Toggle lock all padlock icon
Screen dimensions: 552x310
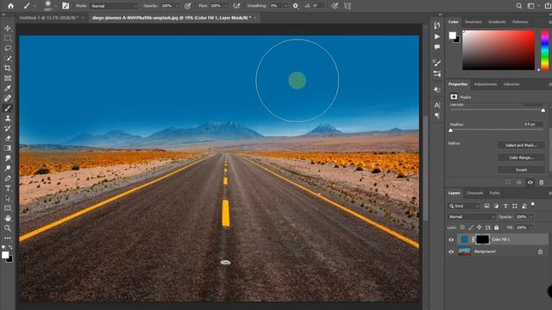pos(497,227)
